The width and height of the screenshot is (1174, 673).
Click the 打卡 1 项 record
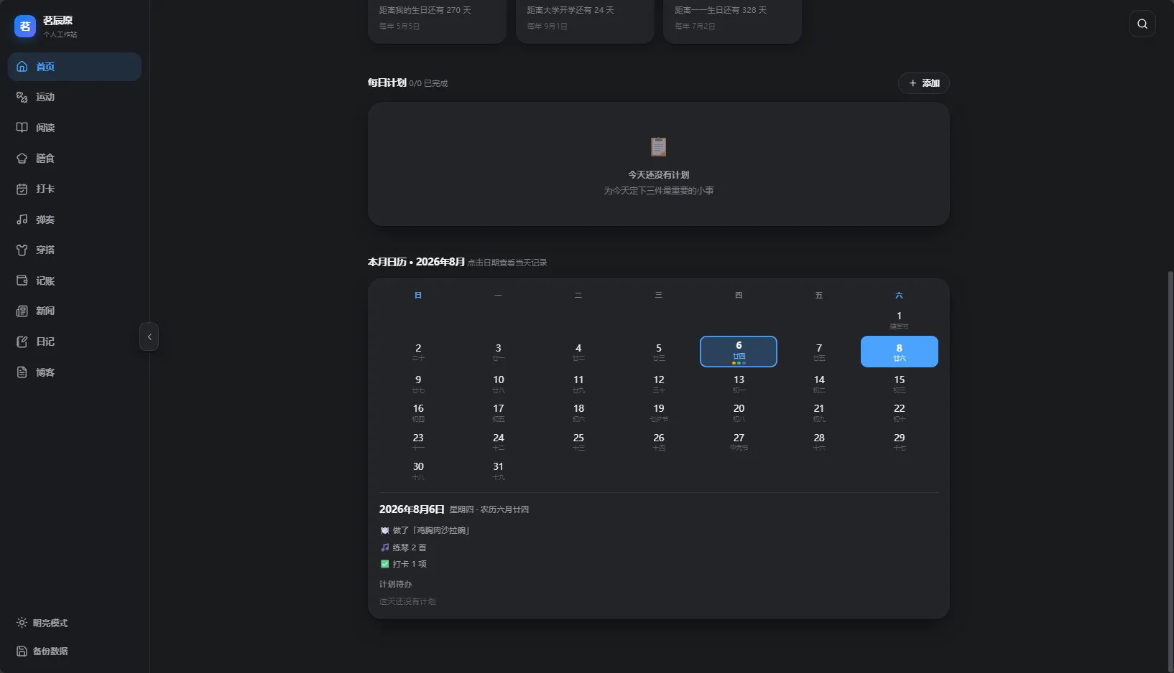pos(403,564)
